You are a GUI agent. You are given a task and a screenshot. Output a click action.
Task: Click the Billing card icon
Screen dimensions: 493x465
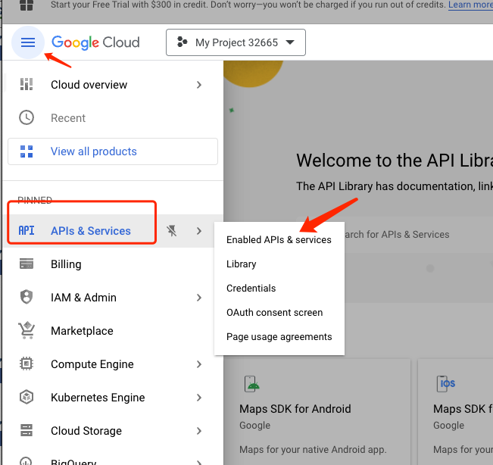tap(27, 264)
